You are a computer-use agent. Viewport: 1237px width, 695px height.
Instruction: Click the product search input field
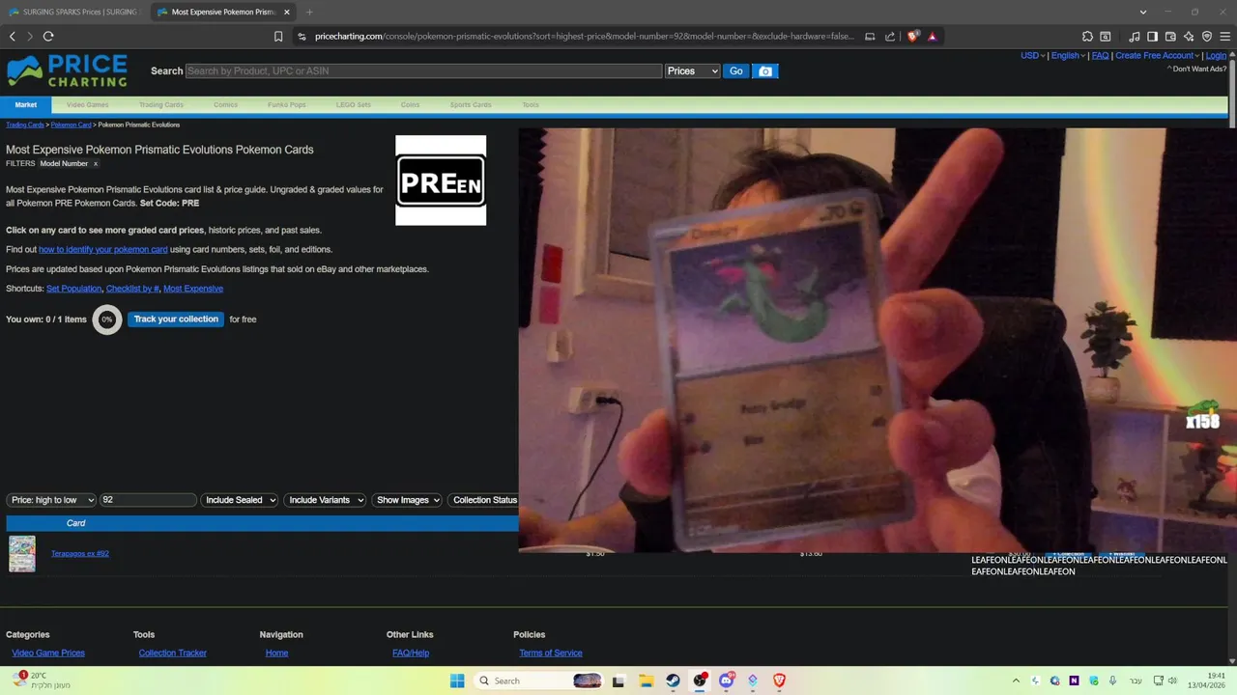coord(423,71)
